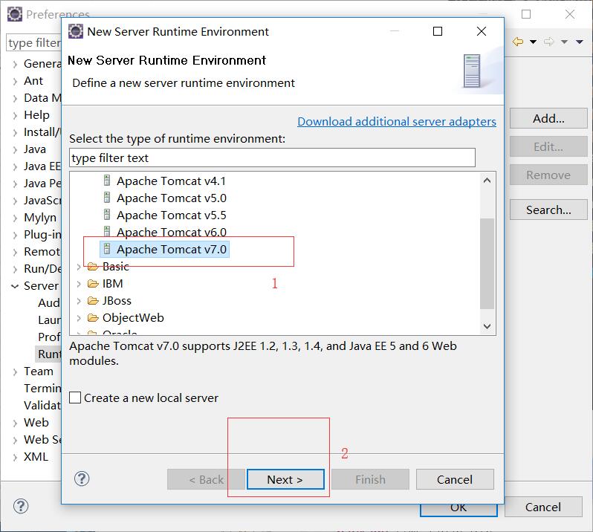Expand the IBM folder node
This screenshot has height=532, width=593.
(x=79, y=284)
